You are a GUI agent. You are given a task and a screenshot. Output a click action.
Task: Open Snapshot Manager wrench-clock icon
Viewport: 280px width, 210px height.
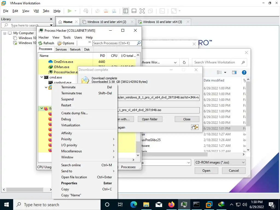click(114, 11)
